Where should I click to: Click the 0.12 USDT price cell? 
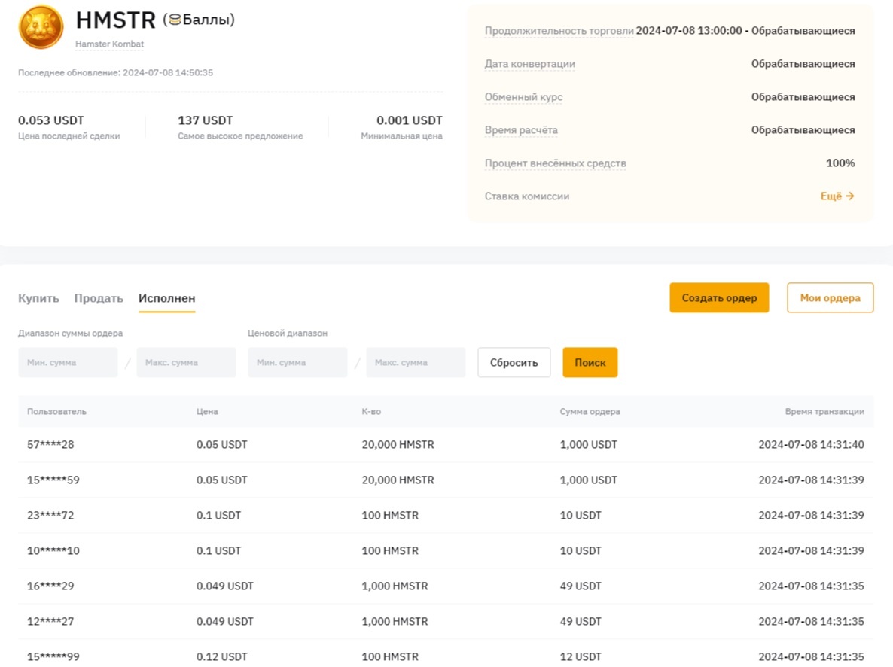coord(221,656)
